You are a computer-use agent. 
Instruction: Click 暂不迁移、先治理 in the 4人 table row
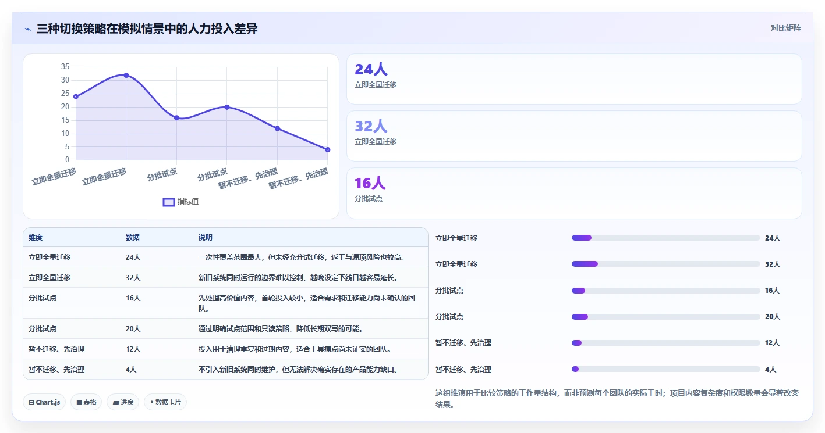coord(56,369)
